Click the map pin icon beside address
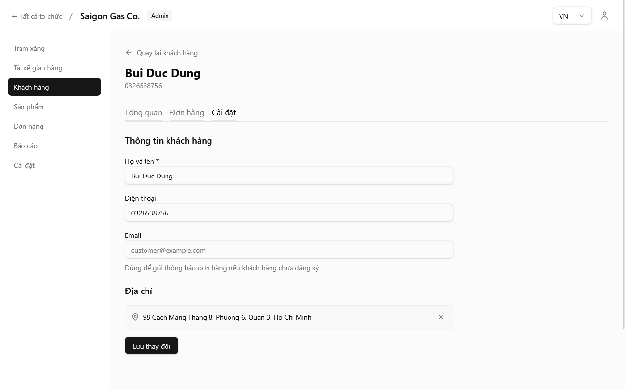 tap(135, 317)
